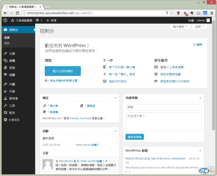This screenshot has height=176, width=217.
Task: Click 學習更多關於如何開始 link
Action: point(175,81)
